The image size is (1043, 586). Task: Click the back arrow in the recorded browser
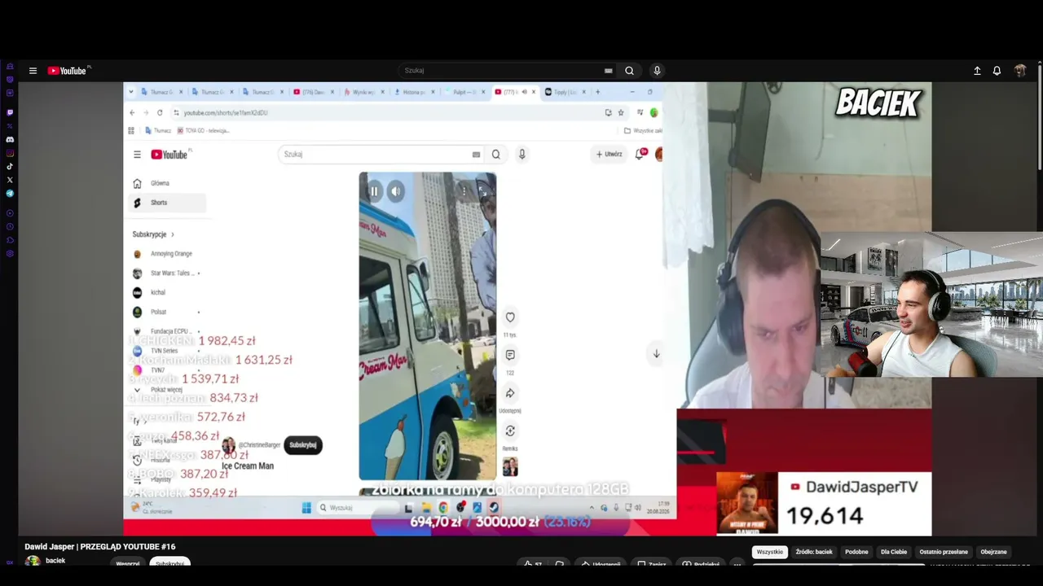point(132,113)
